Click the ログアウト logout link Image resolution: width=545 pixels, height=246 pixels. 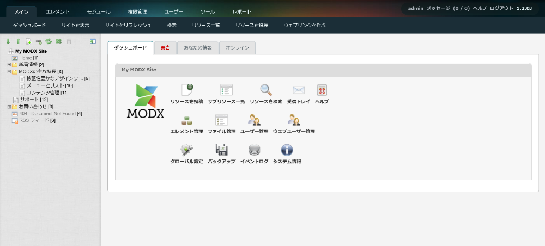click(502, 9)
